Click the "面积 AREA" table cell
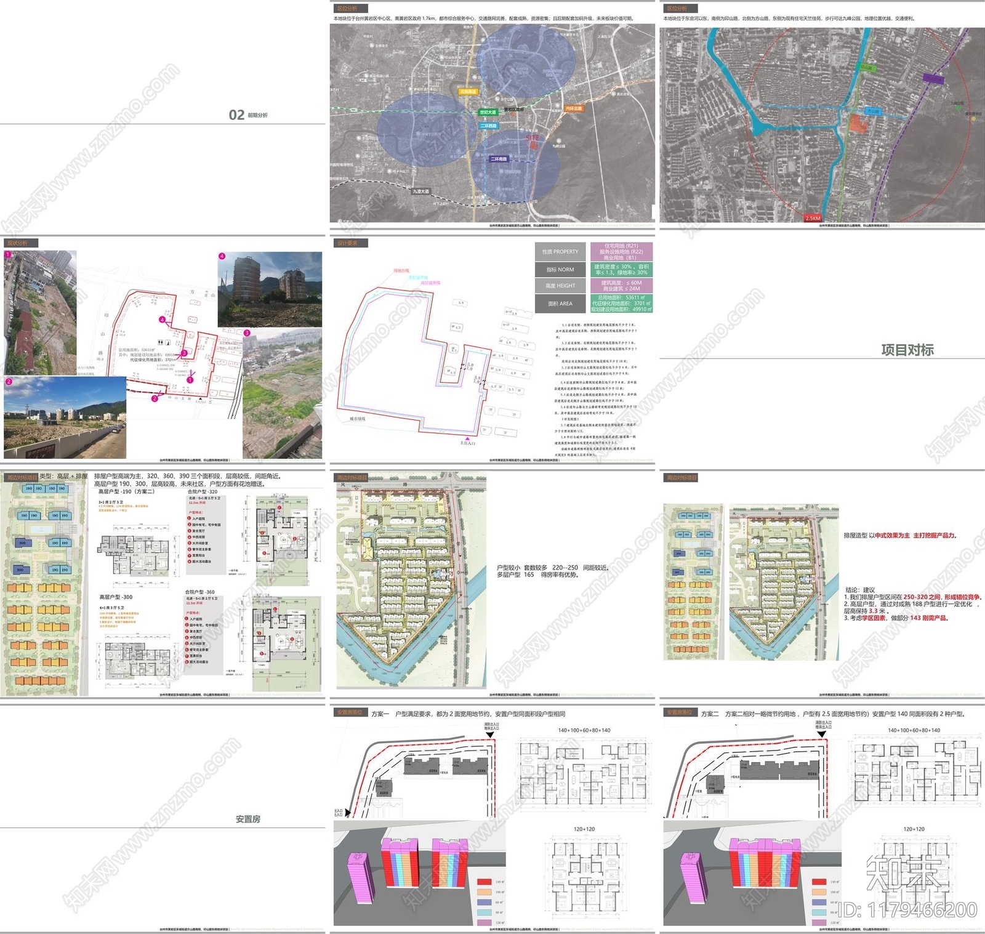The width and height of the screenshot is (985, 934). [x=560, y=304]
